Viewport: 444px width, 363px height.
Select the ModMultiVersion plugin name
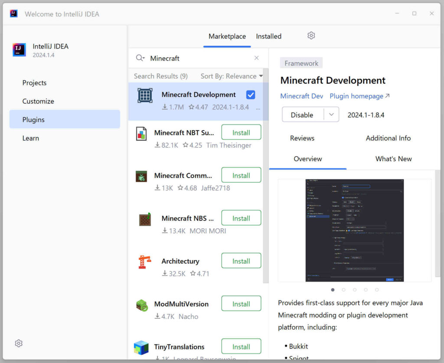181,304
